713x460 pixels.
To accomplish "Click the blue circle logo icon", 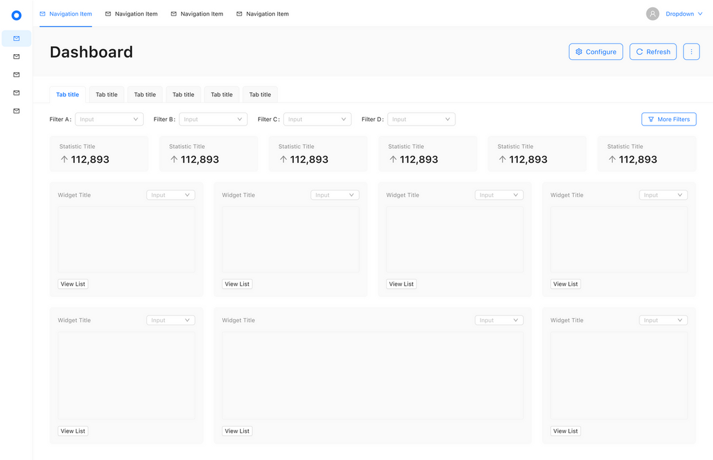I will [x=16, y=15].
